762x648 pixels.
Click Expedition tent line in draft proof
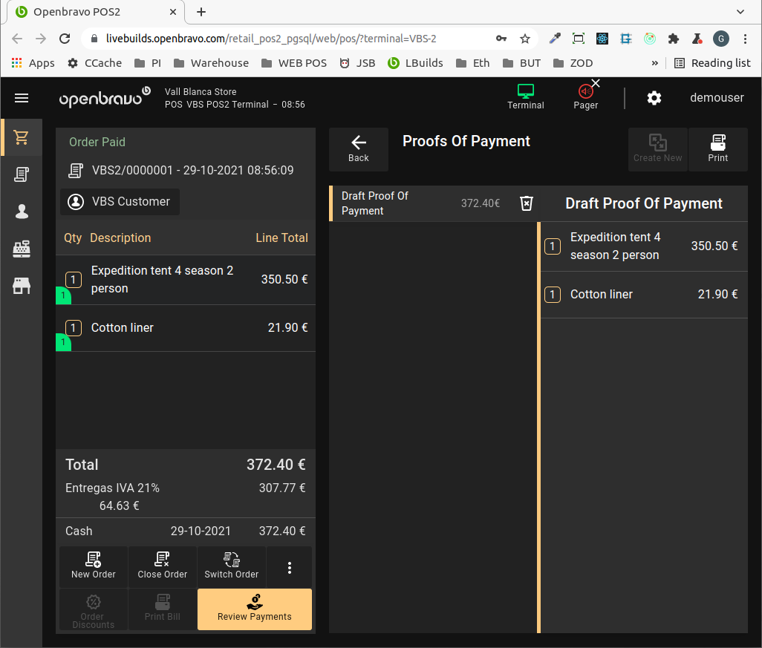pyautogui.click(x=644, y=246)
